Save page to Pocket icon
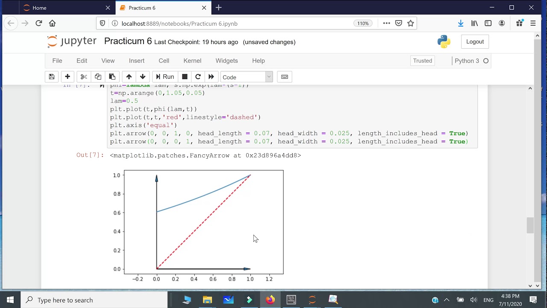547x308 pixels. (399, 24)
